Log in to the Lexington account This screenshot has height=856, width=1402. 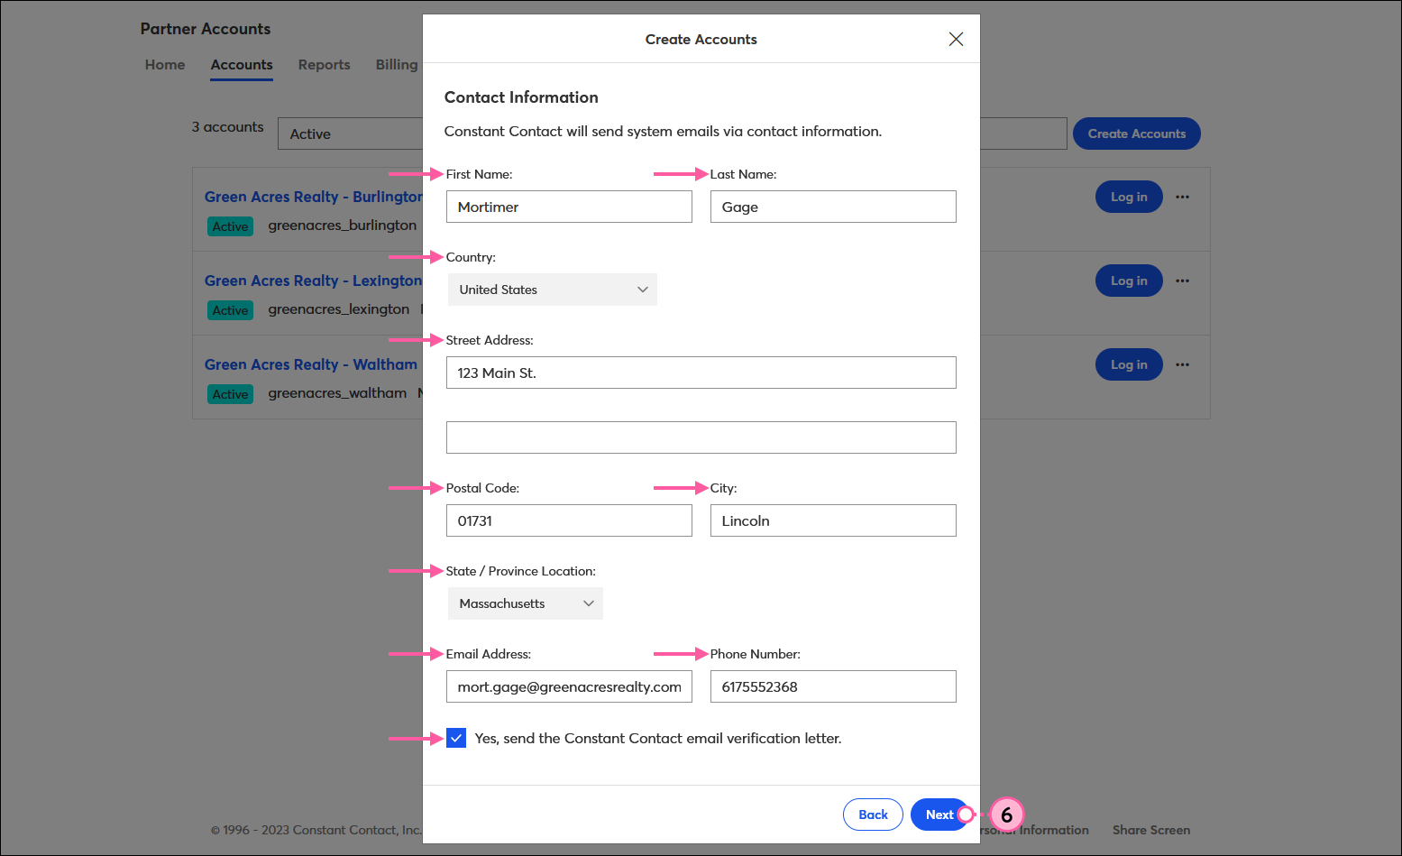coord(1129,281)
